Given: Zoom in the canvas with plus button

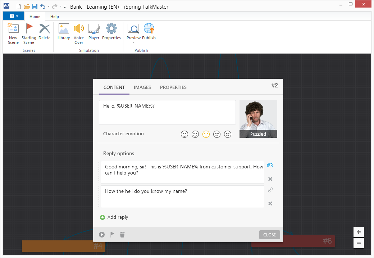Looking at the screenshot, I should pos(359,232).
